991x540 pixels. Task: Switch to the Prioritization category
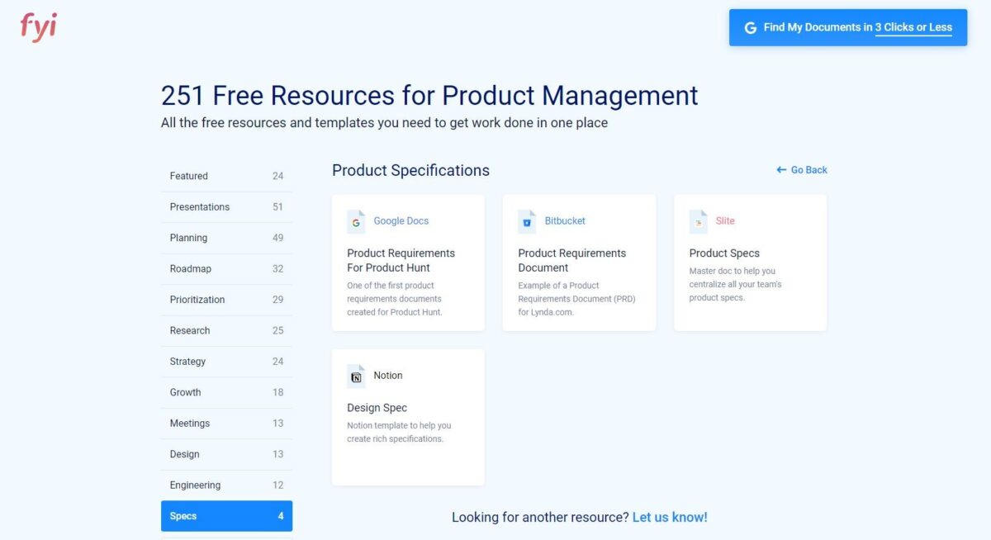(x=226, y=300)
